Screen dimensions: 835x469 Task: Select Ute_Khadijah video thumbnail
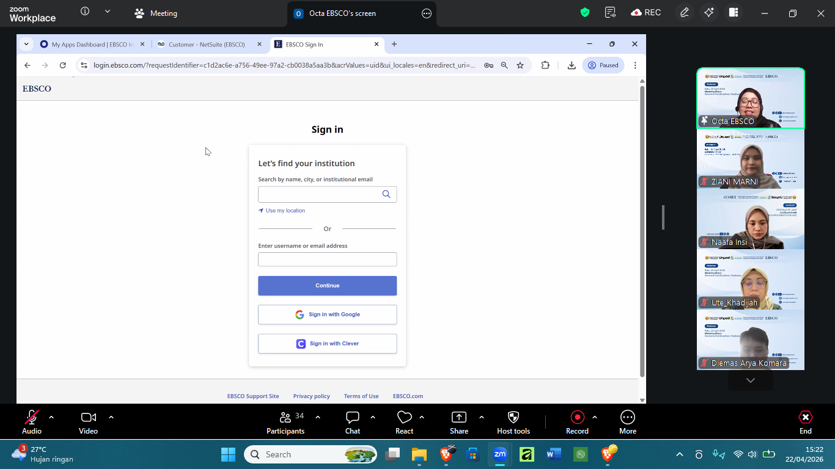pyautogui.click(x=751, y=280)
